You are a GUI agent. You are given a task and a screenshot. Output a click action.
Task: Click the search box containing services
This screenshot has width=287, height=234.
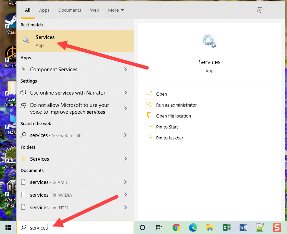click(x=75, y=227)
